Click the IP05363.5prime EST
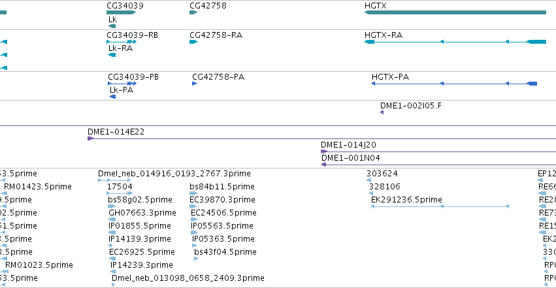Viewport: 556px width, 288px height. pyautogui.click(x=223, y=239)
